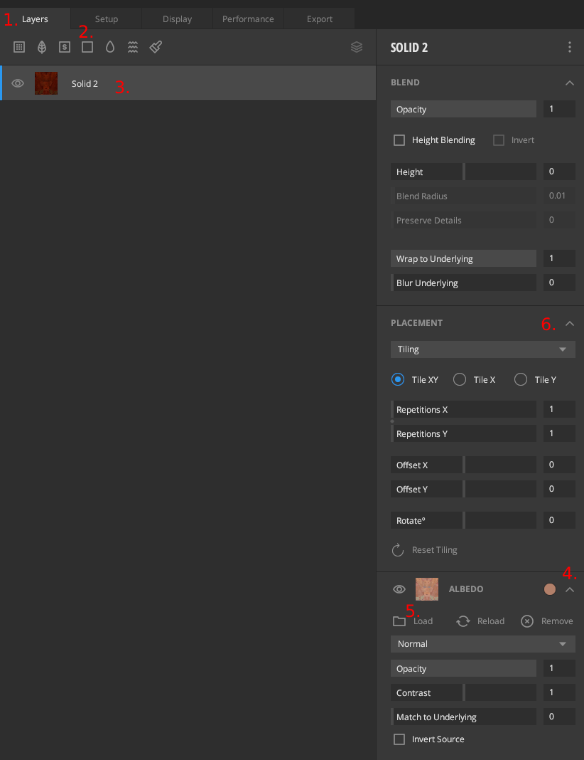Select the Tile X radio button
Viewport: 584px width, 760px height.
tap(460, 379)
